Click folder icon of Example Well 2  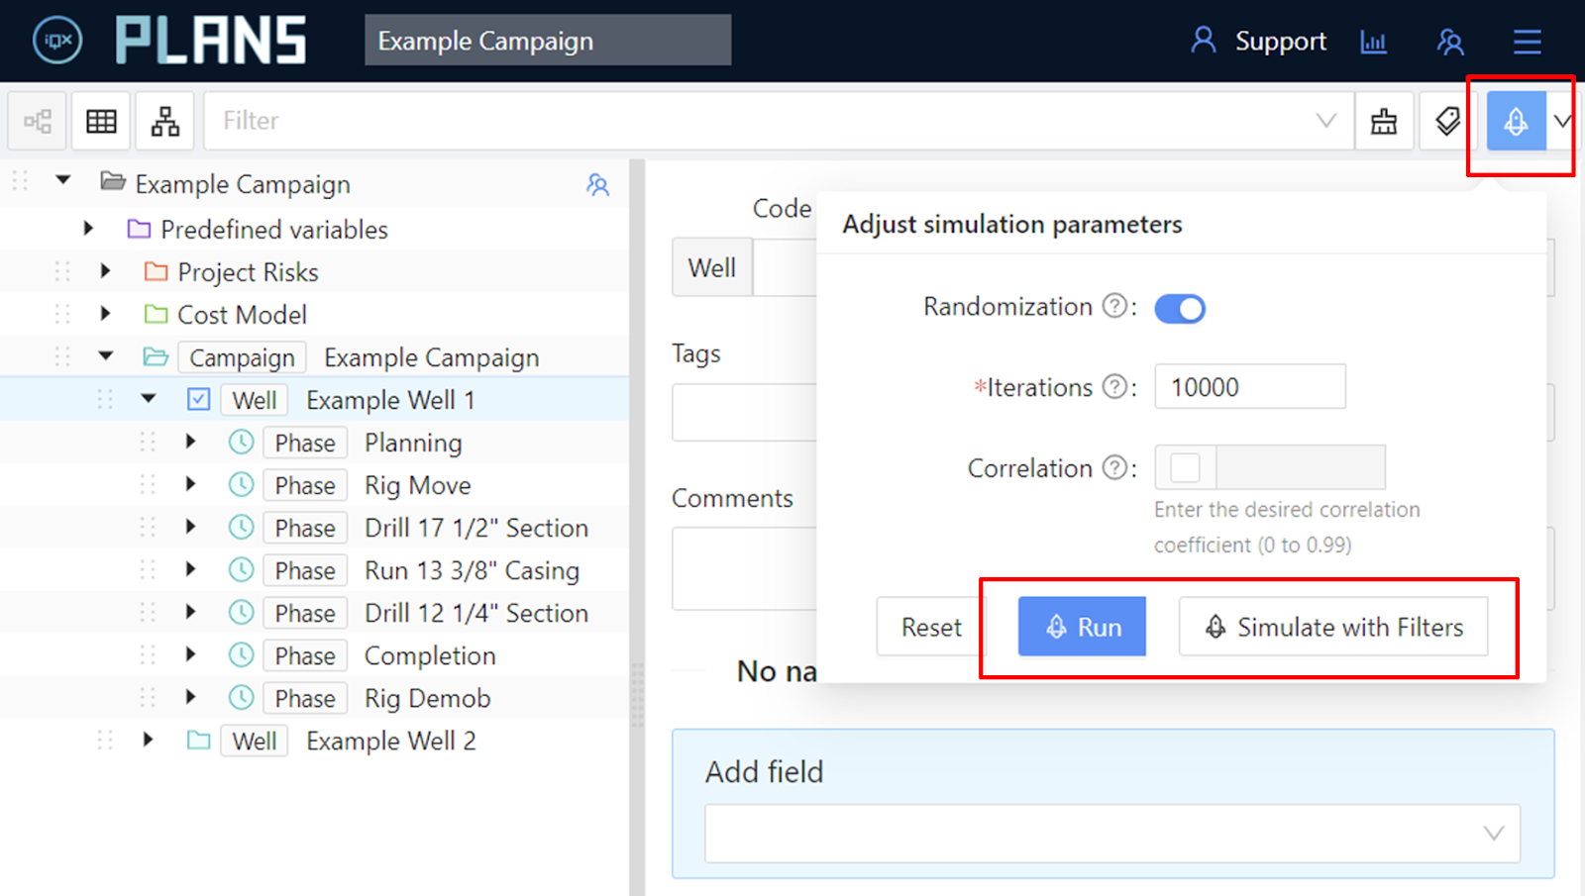198,741
